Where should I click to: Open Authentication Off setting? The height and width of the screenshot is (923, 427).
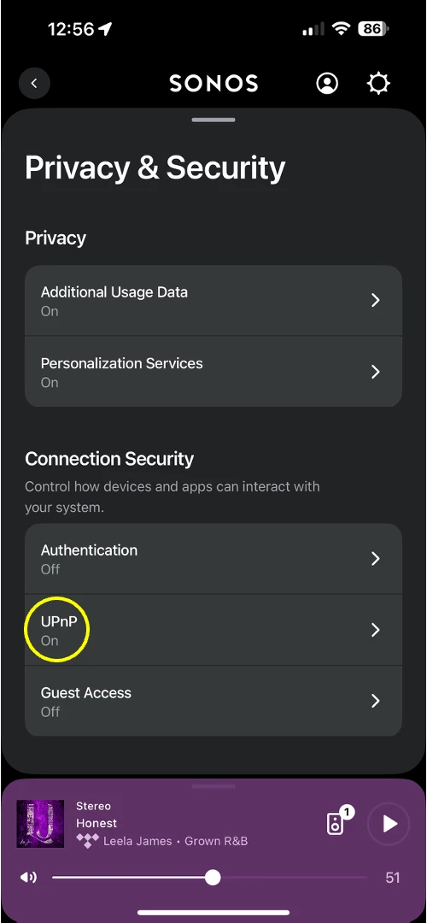213,559
